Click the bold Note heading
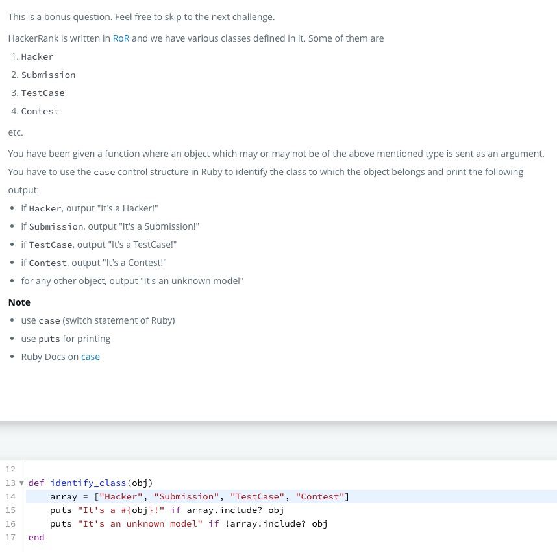Screen dimensions: 557x552 click(x=19, y=302)
